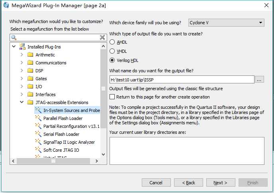Click the Serial Flash Loader wand icon
This screenshot has width=274, height=193.
(38, 134)
